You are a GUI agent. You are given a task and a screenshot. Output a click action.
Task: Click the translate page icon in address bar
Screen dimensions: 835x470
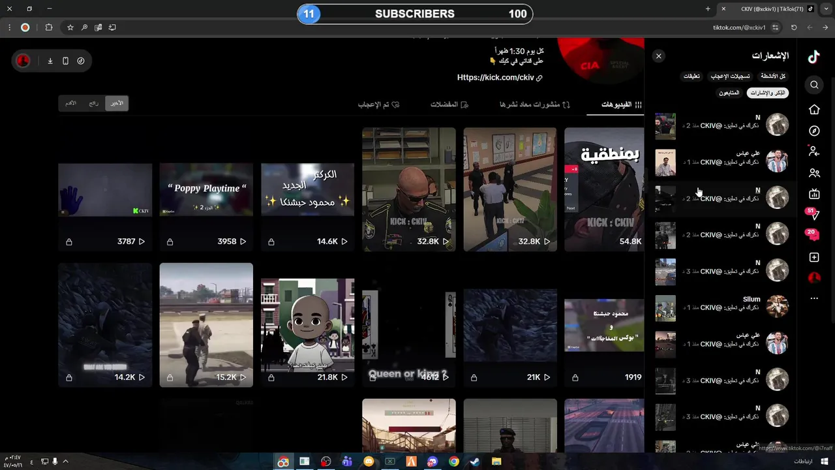pyautogui.click(x=98, y=27)
